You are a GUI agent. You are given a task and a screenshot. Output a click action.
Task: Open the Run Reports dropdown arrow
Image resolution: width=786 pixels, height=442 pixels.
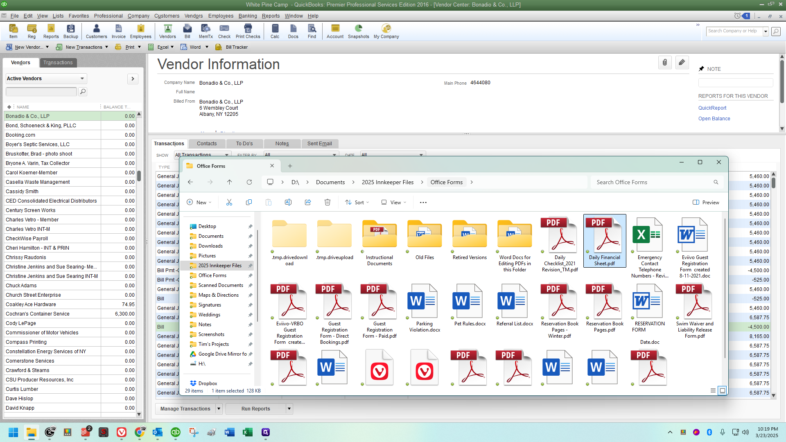[289, 408]
